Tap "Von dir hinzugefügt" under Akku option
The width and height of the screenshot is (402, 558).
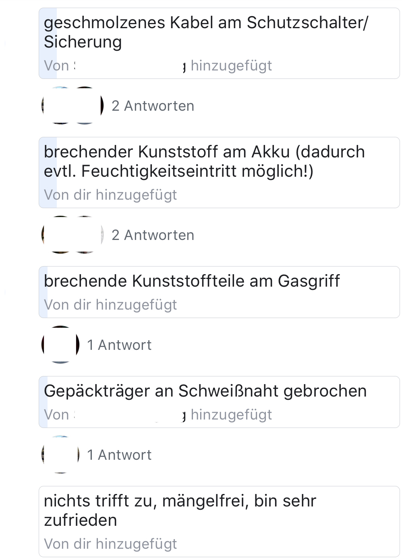click(x=110, y=195)
